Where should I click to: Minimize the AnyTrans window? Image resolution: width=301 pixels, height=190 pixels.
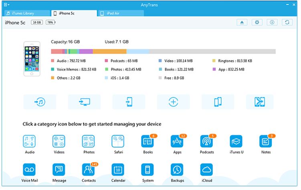287,4
